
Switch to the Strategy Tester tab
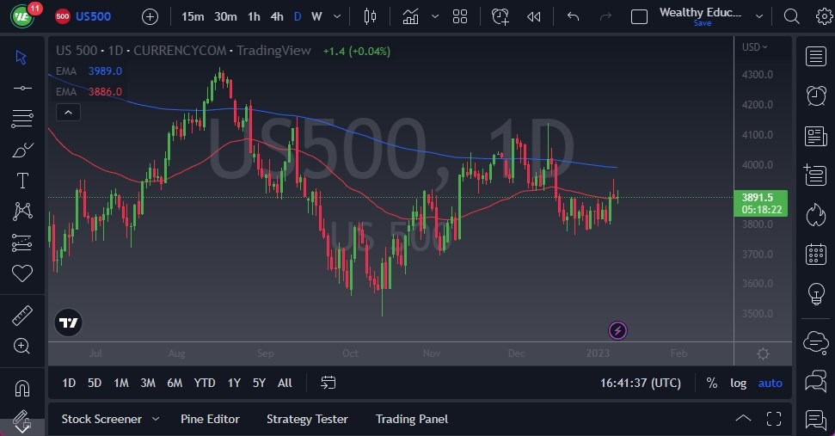click(x=307, y=419)
